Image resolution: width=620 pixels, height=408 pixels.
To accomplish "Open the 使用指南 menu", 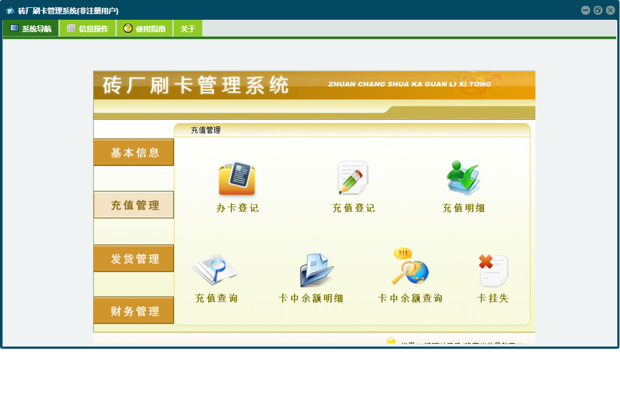I will [x=145, y=28].
